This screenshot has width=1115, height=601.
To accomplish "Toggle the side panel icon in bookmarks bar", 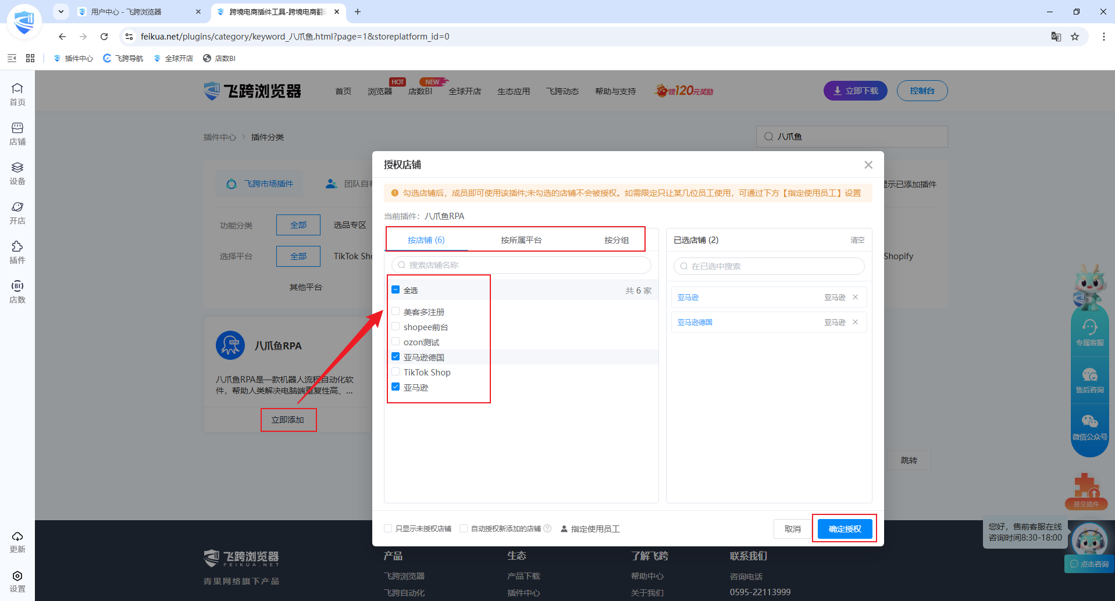I will tap(12, 58).
